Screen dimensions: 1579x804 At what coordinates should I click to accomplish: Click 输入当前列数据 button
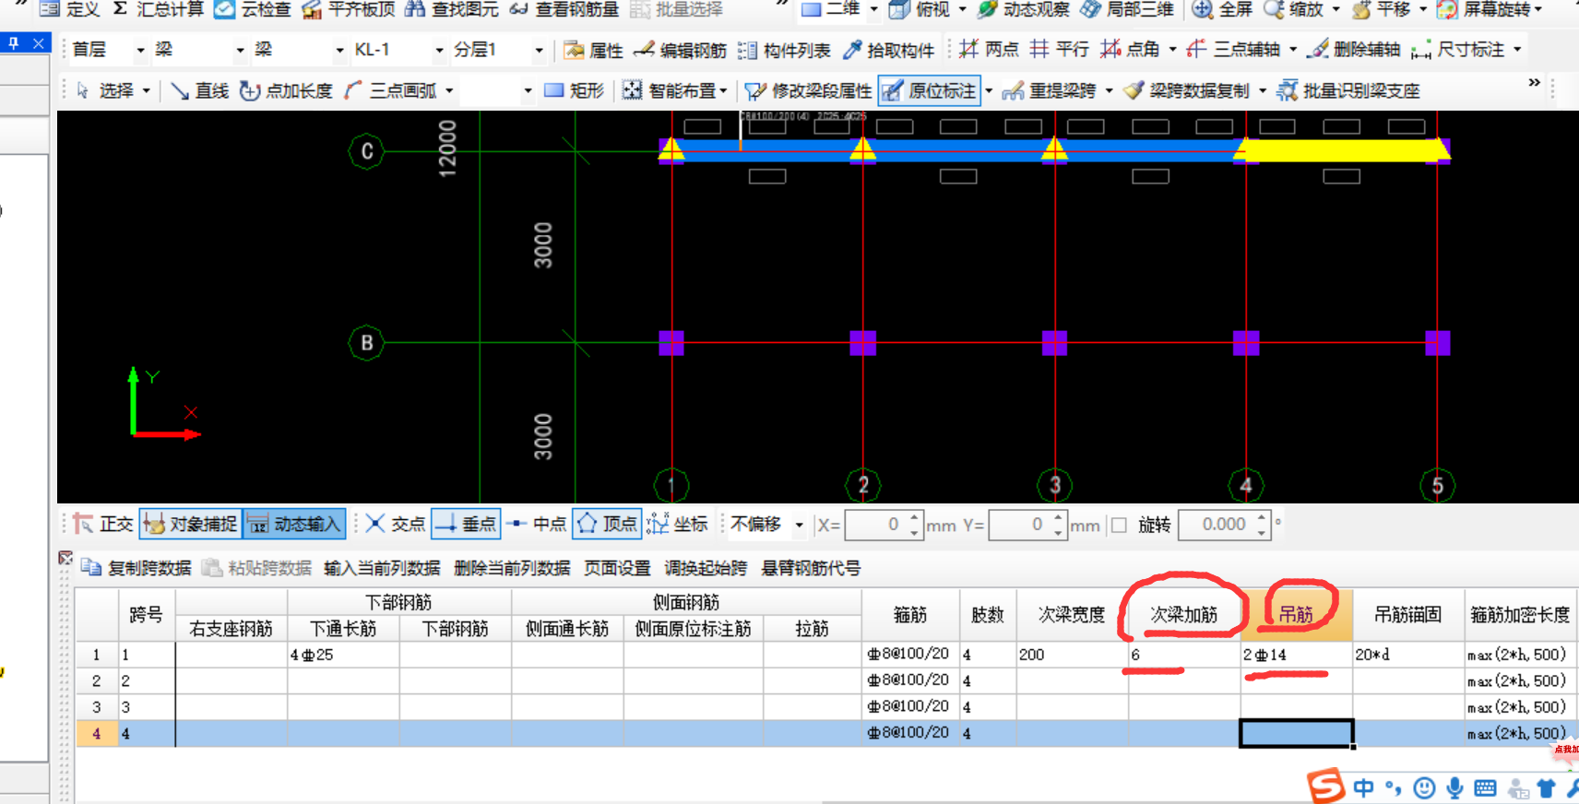tap(382, 568)
